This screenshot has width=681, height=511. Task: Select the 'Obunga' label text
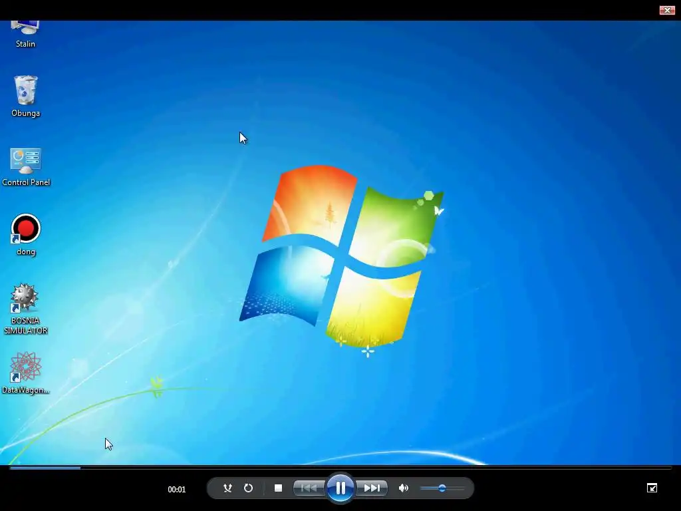[26, 113]
